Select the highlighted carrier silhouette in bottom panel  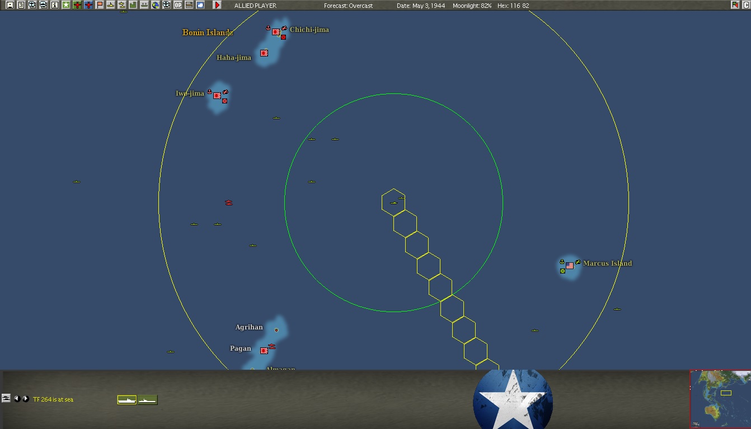(127, 400)
